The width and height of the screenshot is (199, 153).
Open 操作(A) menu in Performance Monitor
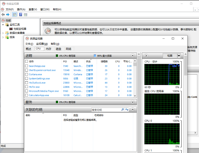(21, 9)
